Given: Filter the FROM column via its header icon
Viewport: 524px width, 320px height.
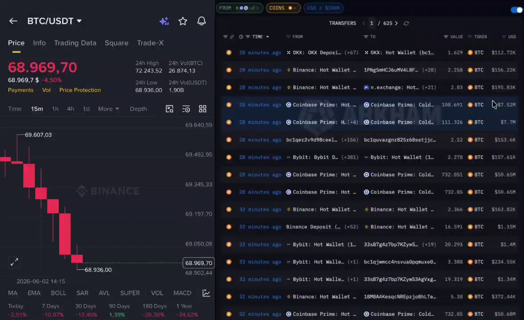Looking at the screenshot, I should (288, 36).
